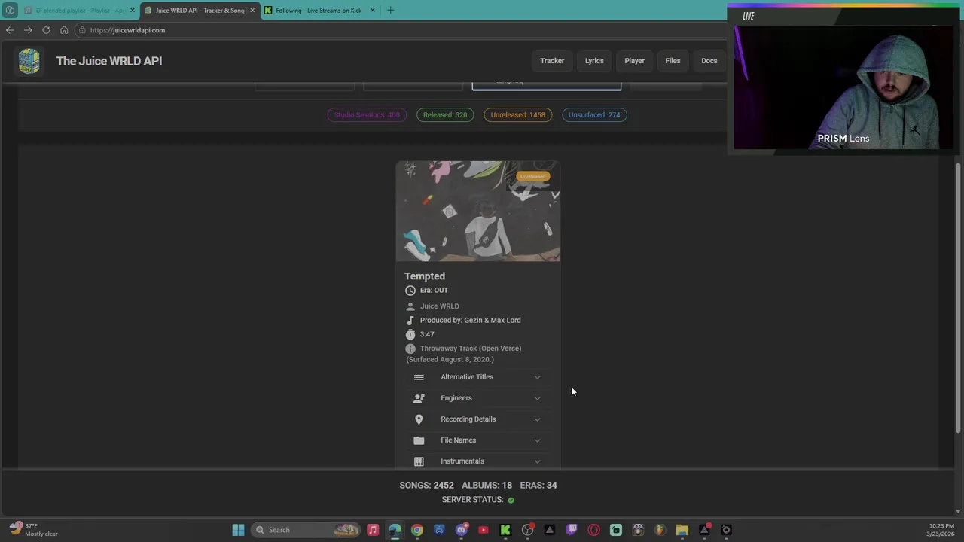964x542 pixels.
Task: Click the page vertical scrollbar thumb
Action: click(x=958, y=297)
